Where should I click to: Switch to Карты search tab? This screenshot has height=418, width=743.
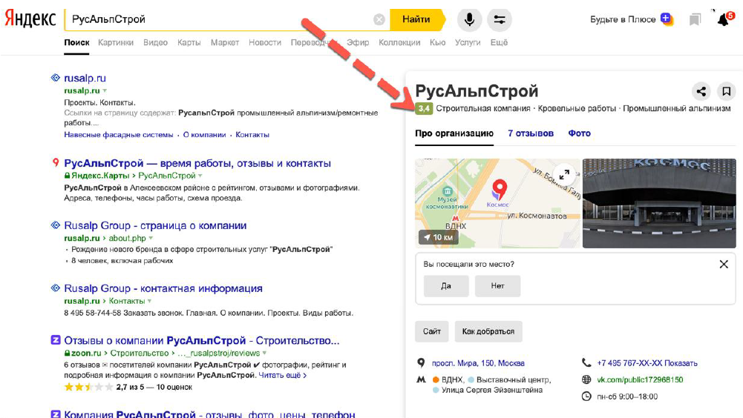point(189,42)
